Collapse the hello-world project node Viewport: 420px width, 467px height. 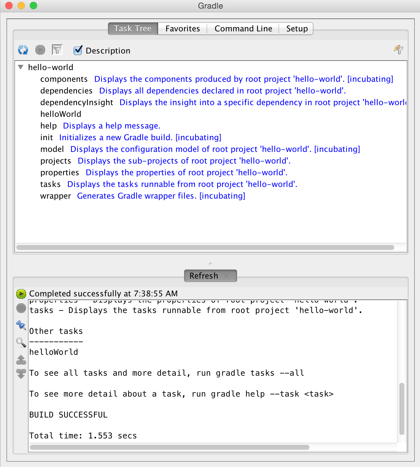pos(21,67)
